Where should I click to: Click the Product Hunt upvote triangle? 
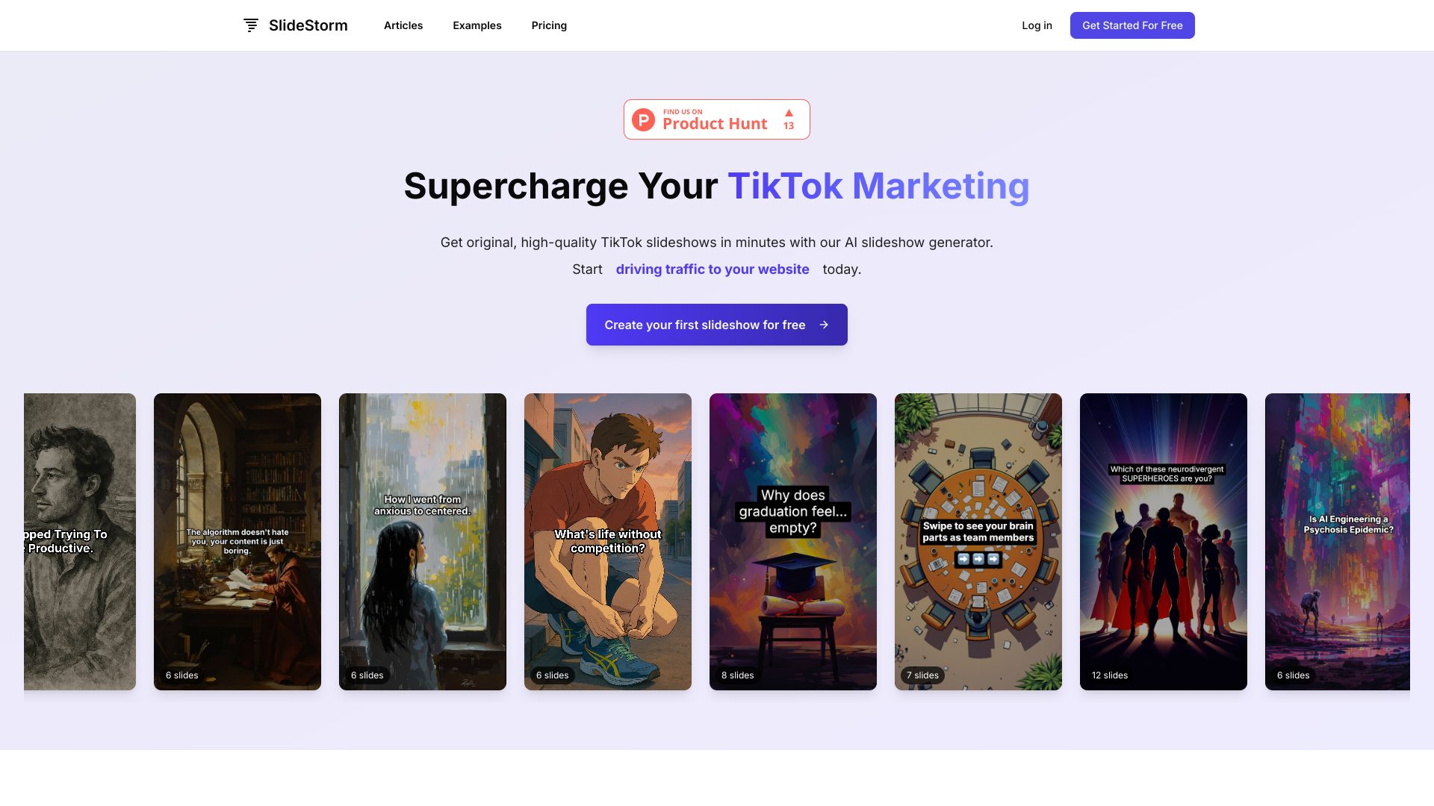(789, 113)
